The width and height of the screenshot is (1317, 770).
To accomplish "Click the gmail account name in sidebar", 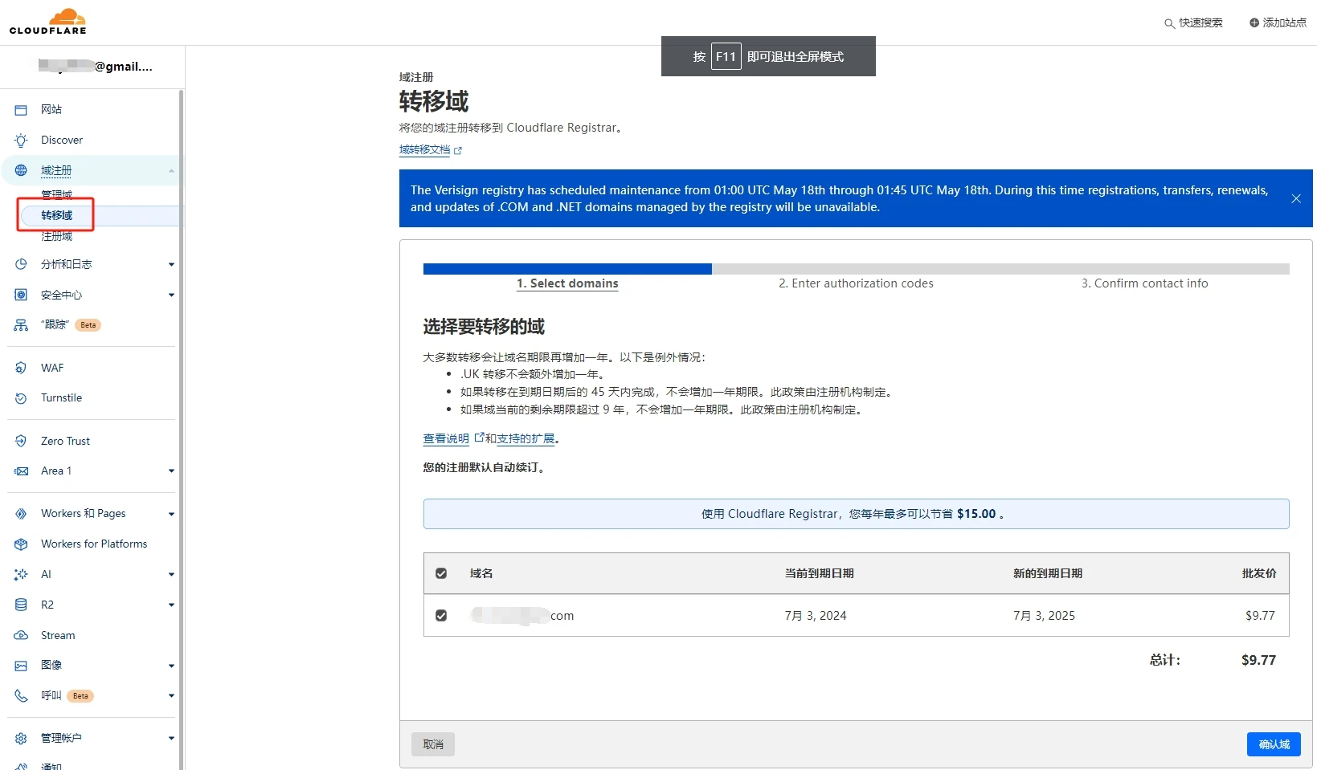I will pyautogui.click(x=96, y=66).
